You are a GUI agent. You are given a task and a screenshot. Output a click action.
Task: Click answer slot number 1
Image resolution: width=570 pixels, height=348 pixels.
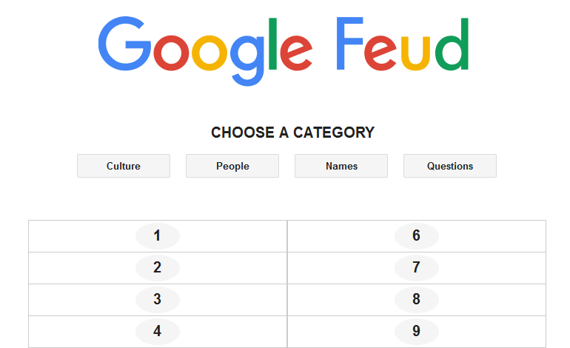(x=158, y=236)
